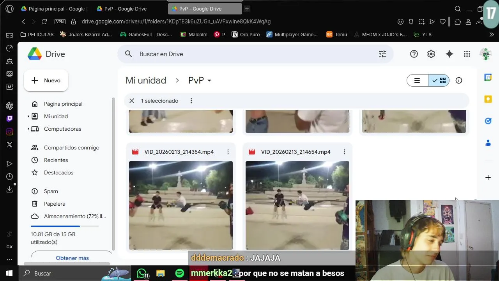Click the VPN badge in address bar
The image size is (499, 281).
tap(60, 22)
